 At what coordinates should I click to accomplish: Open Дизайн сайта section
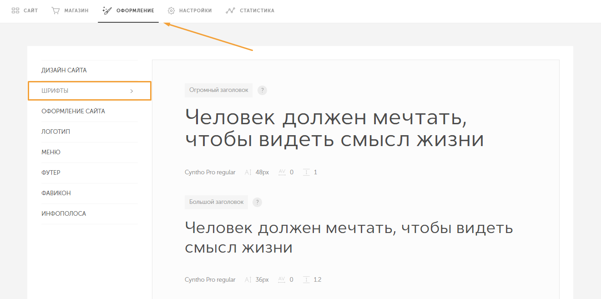[64, 70]
